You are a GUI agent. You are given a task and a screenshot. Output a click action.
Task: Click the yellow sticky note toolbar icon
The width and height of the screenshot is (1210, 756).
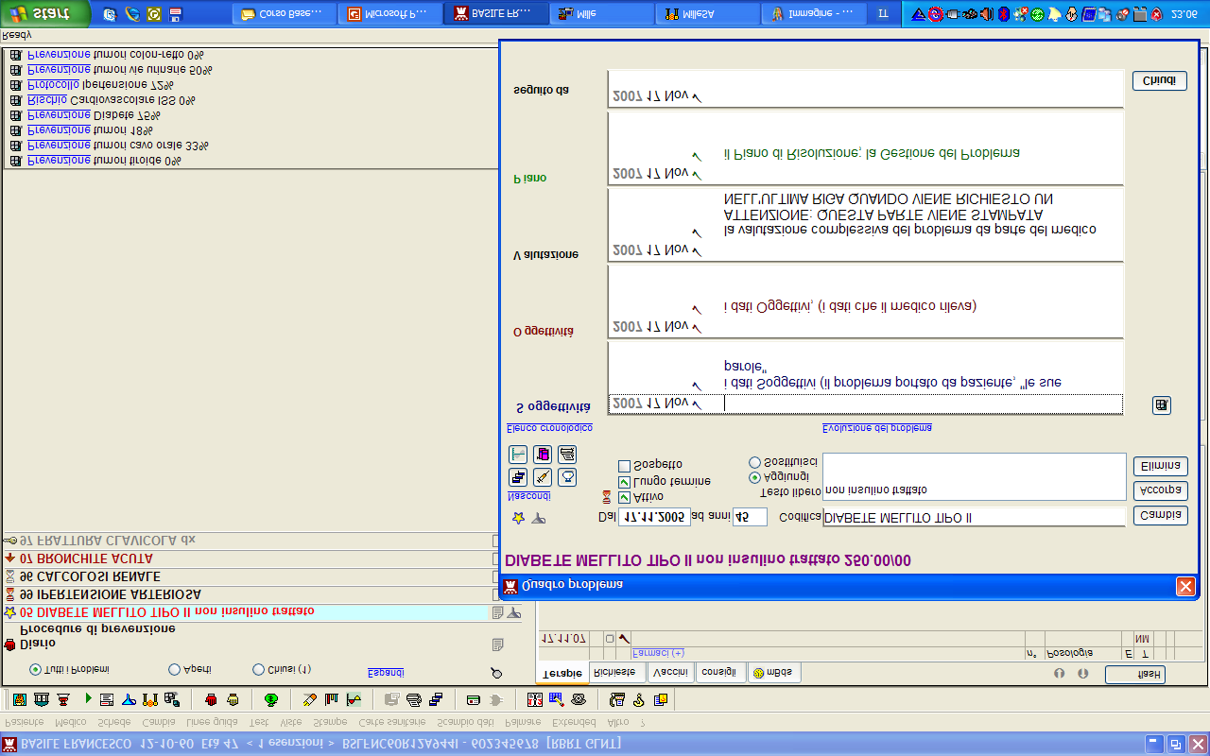tap(661, 699)
